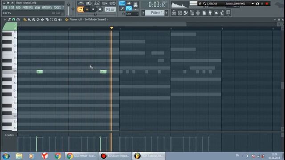Click the touch controllers icon

click(x=228, y=13)
